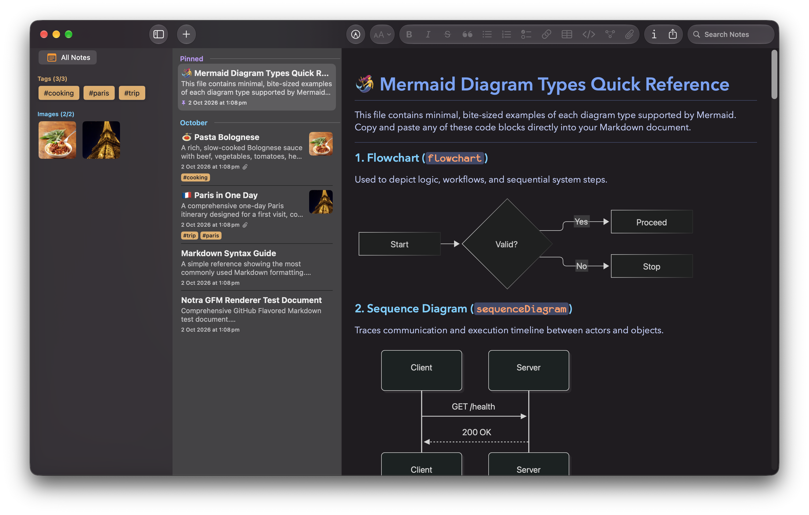Focus the Search Notes field

tap(731, 34)
